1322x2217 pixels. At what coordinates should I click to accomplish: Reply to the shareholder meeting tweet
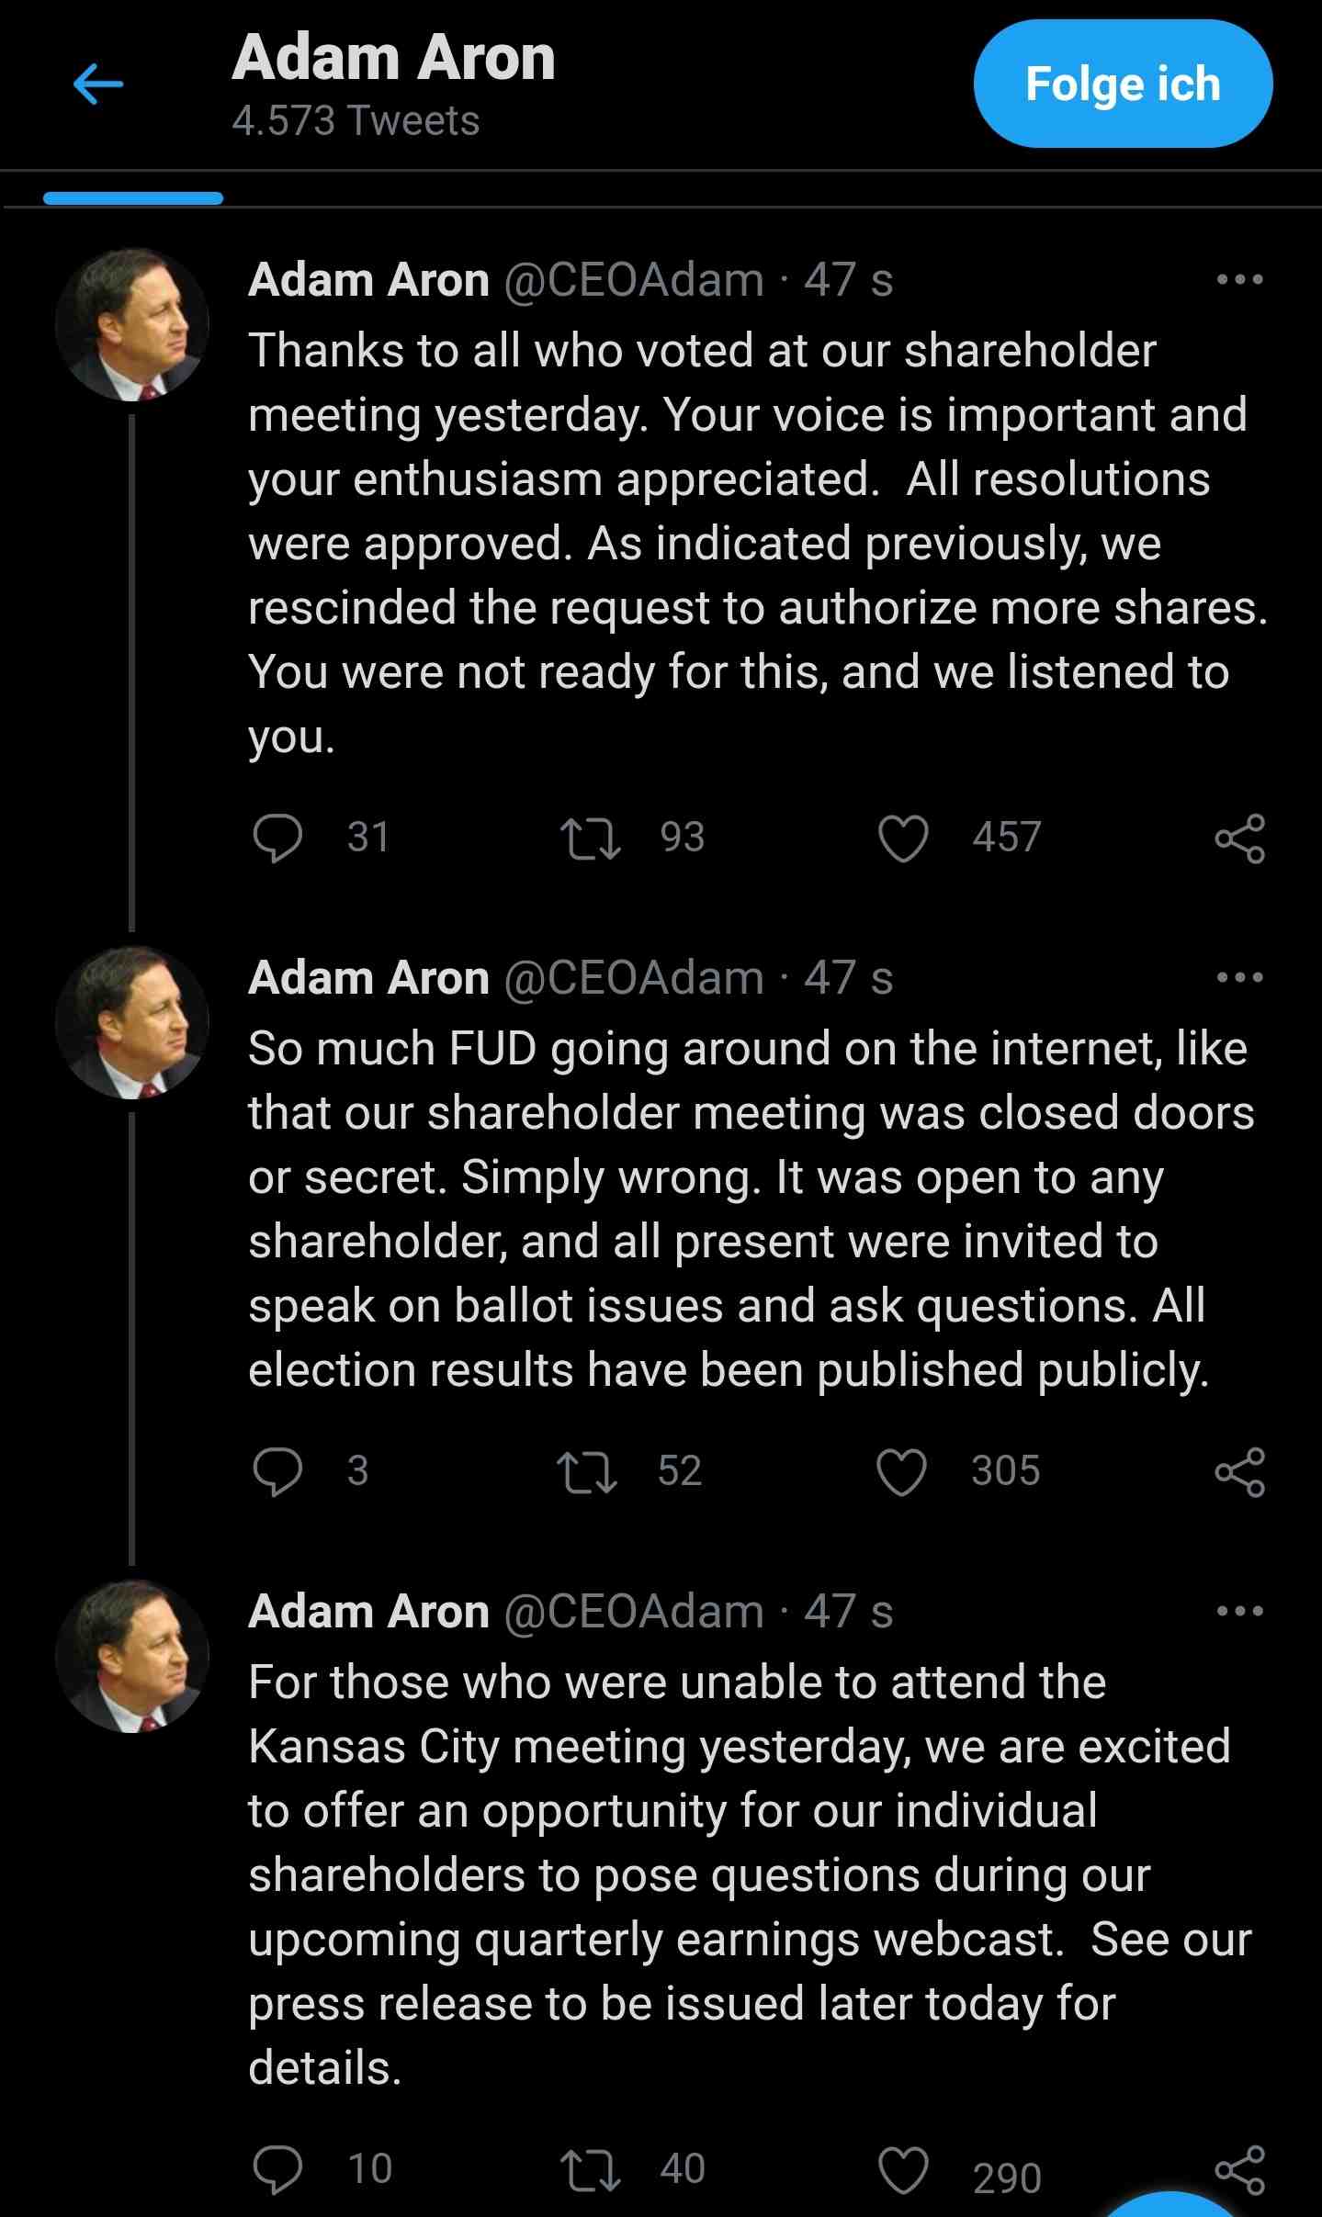[x=281, y=834]
